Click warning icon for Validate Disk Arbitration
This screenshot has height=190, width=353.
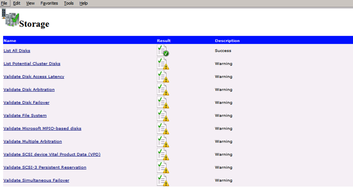pyautogui.click(x=163, y=90)
